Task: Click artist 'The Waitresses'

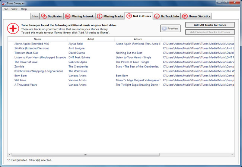Action: point(78,71)
